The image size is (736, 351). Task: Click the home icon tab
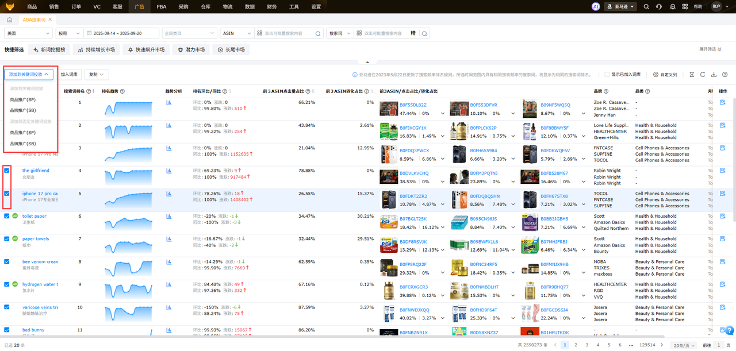(x=10, y=20)
